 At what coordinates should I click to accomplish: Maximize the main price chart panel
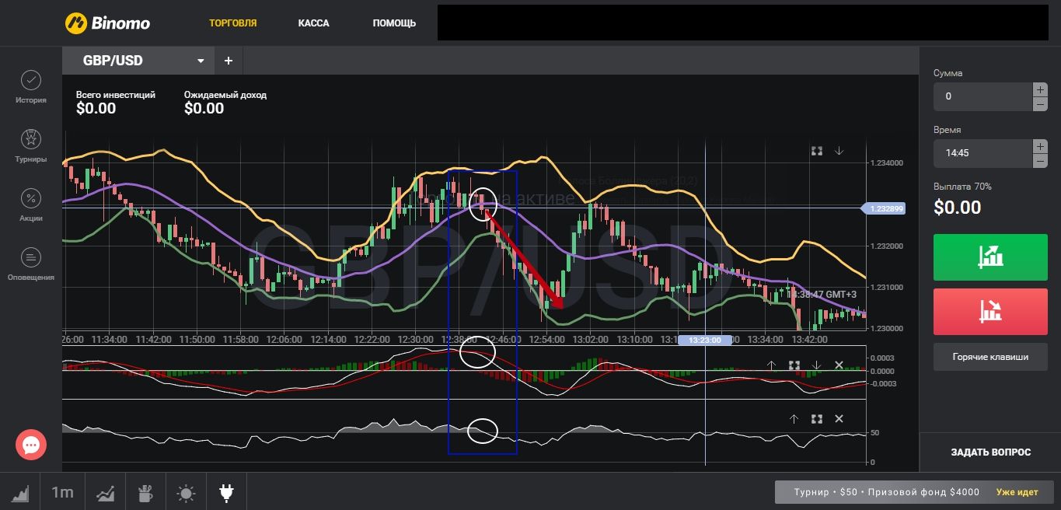817,151
